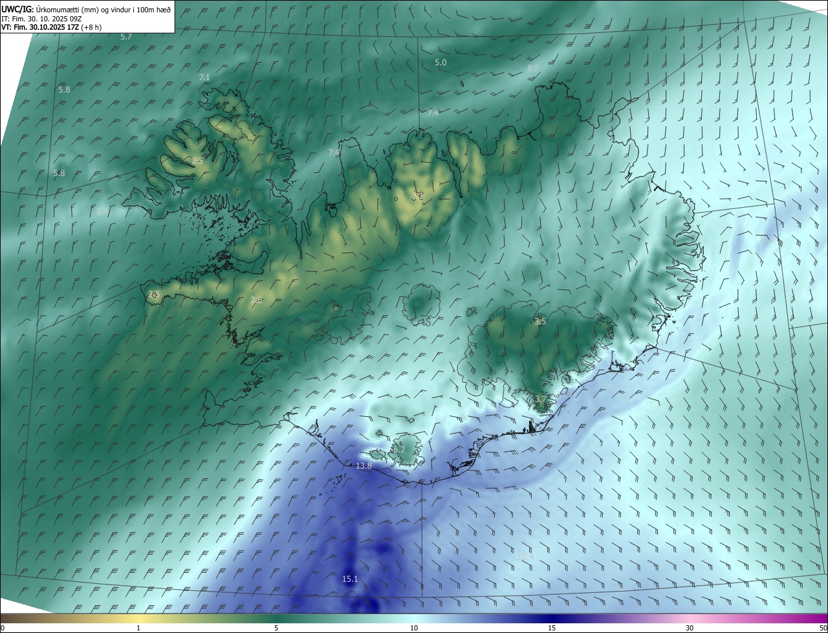Click the 15.1 value in the dark blue area

pos(350,579)
